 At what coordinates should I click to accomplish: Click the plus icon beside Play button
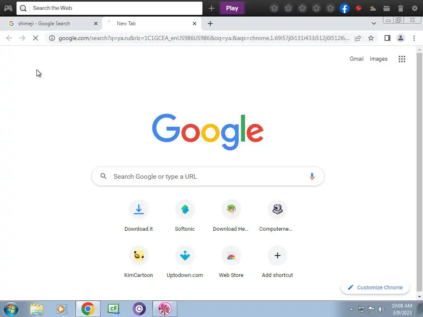[211, 8]
